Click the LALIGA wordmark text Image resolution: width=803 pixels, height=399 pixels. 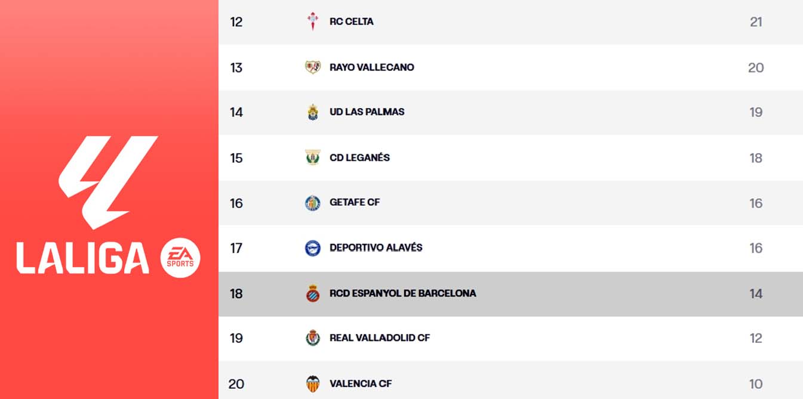coord(83,258)
